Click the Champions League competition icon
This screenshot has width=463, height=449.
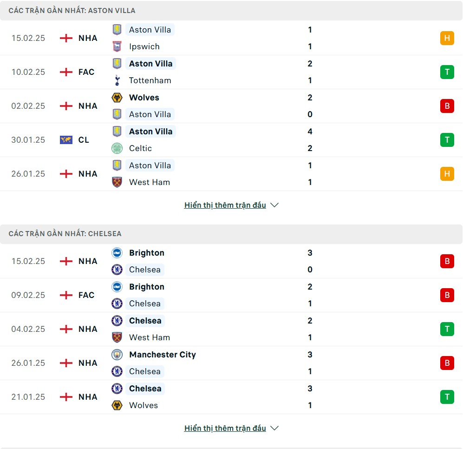pos(66,140)
